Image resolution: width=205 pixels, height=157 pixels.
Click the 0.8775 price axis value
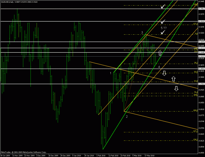[201, 115]
